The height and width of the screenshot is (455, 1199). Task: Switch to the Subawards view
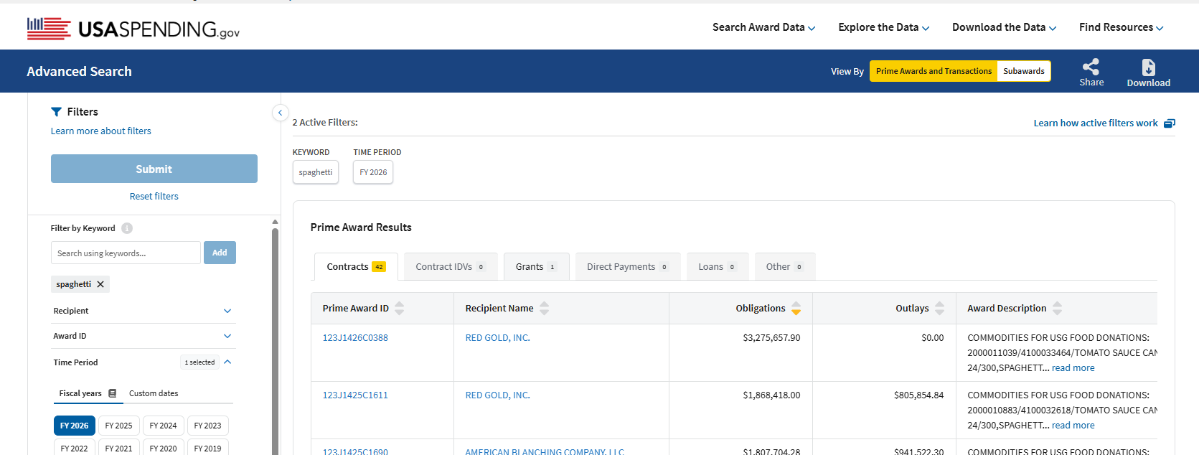click(x=1024, y=71)
